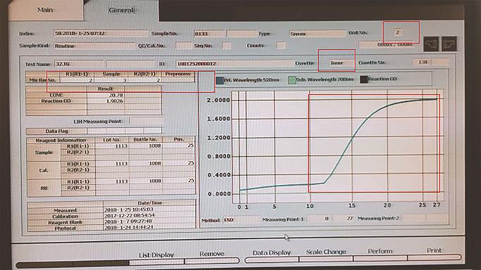Click the previous record arrow icon
The height and width of the screenshot is (270, 481).
click(x=431, y=44)
